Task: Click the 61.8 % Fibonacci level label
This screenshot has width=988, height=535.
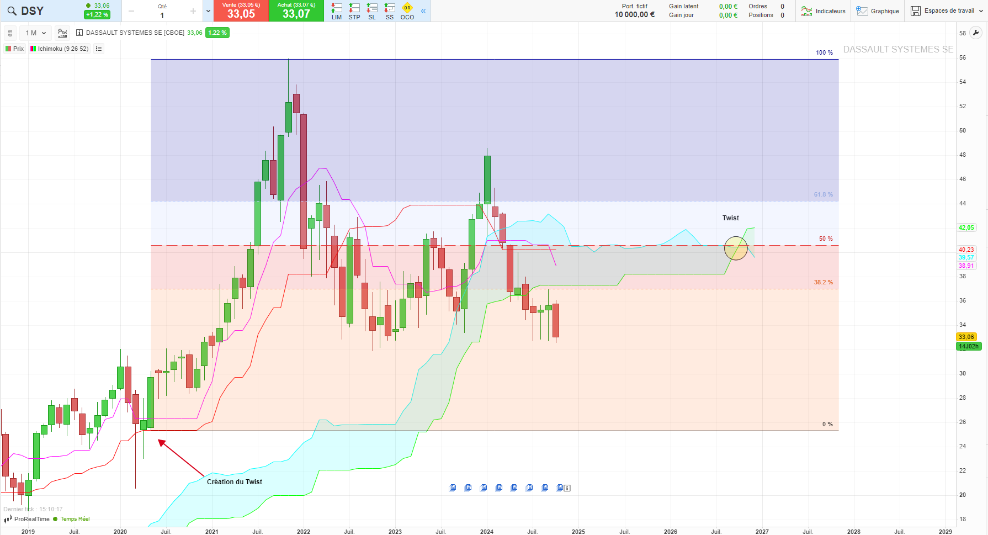Action: coord(824,195)
